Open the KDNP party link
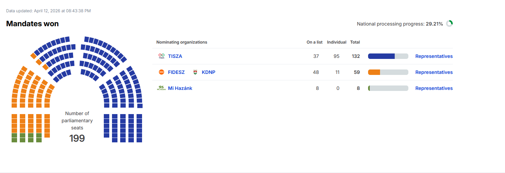 209,72
